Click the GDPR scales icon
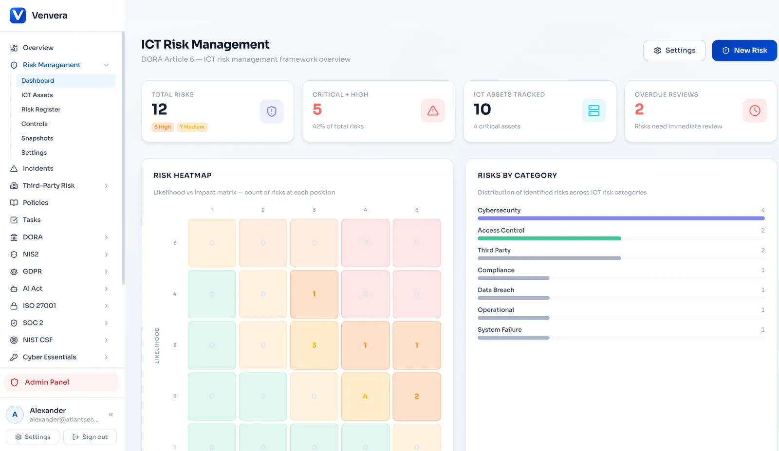The image size is (779, 451). [x=14, y=271]
